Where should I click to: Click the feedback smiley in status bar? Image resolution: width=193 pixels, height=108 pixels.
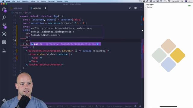pyautogui.click(x=135, y=106)
